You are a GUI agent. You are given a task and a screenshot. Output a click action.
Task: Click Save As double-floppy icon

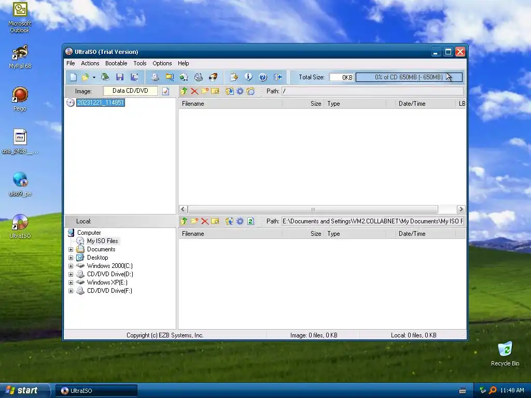(134, 77)
